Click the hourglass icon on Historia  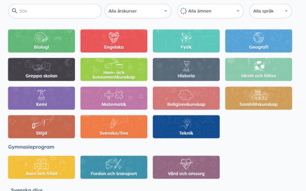coord(186,66)
